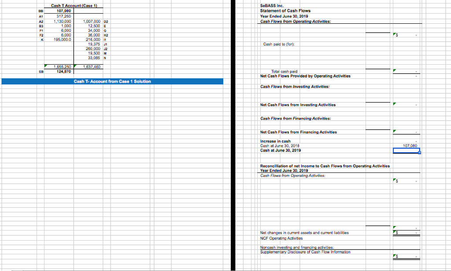The image size is (451, 271).
Task: Select italic "Cash Flows from Operating Activities:" in reconciliation section
Action: [x=293, y=175]
